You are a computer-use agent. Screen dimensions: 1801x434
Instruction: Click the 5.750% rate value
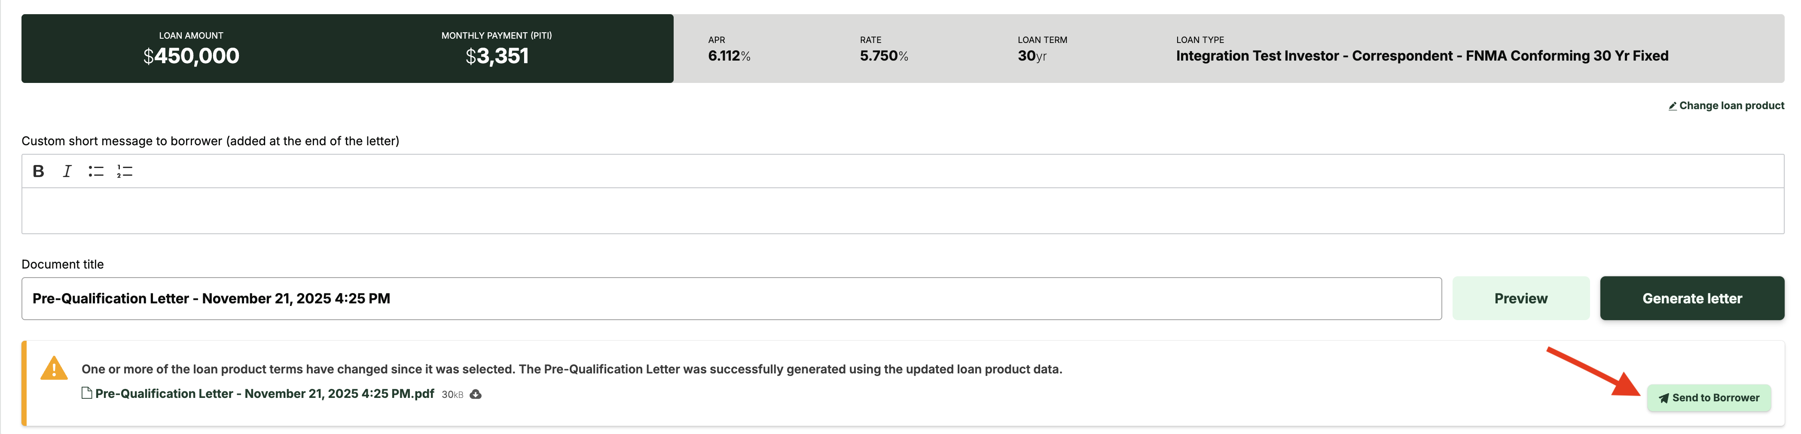(883, 56)
